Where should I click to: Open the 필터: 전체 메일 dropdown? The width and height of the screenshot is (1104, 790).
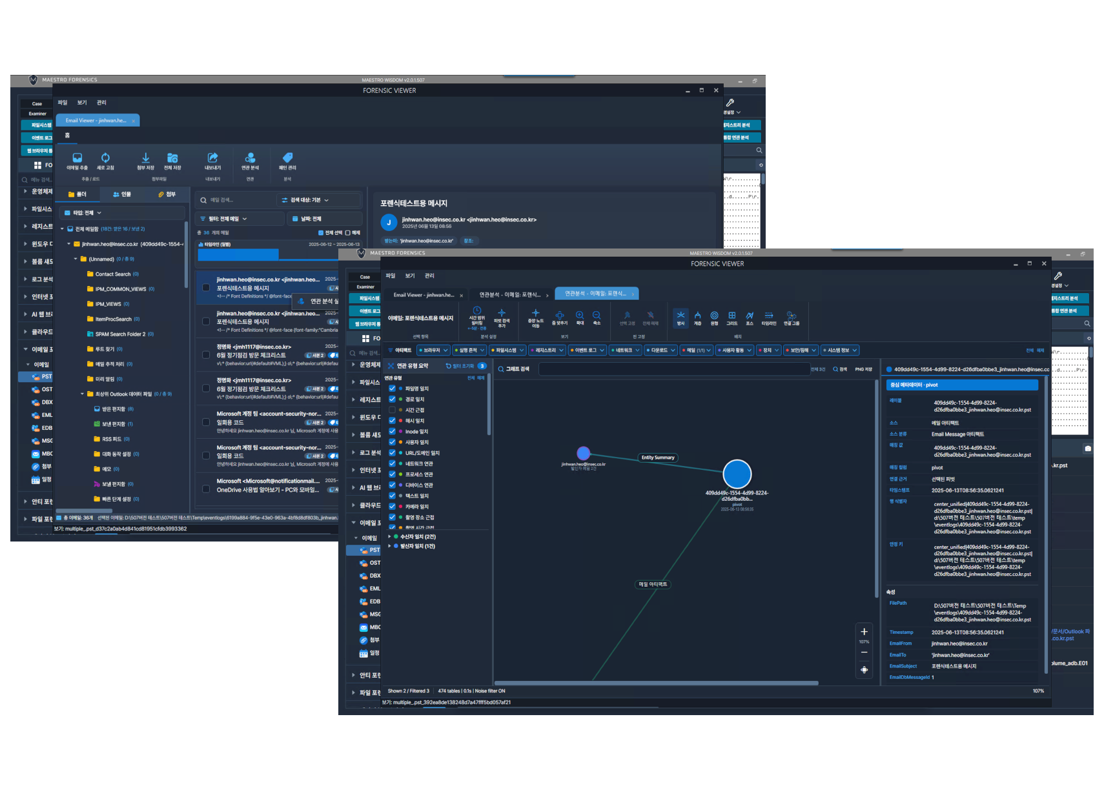(x=238, y=219)
